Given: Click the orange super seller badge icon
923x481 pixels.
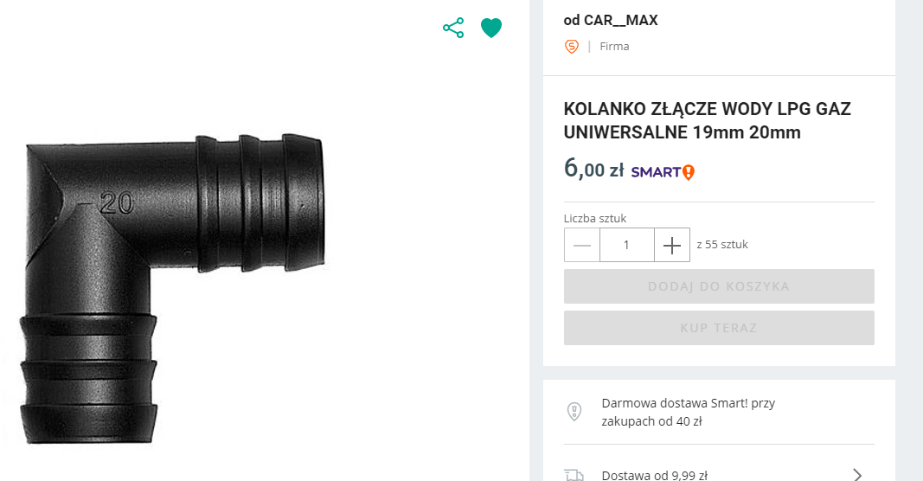Looking at the screenshot, I should click(x=572, y=47).
